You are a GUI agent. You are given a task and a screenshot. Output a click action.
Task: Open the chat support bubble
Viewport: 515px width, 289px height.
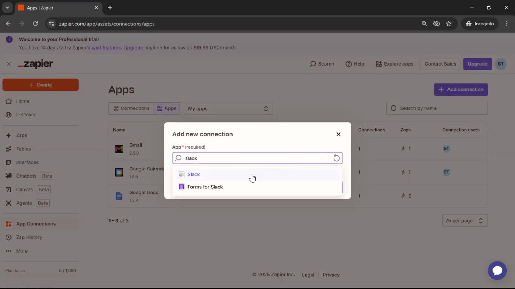click(497, 271)
